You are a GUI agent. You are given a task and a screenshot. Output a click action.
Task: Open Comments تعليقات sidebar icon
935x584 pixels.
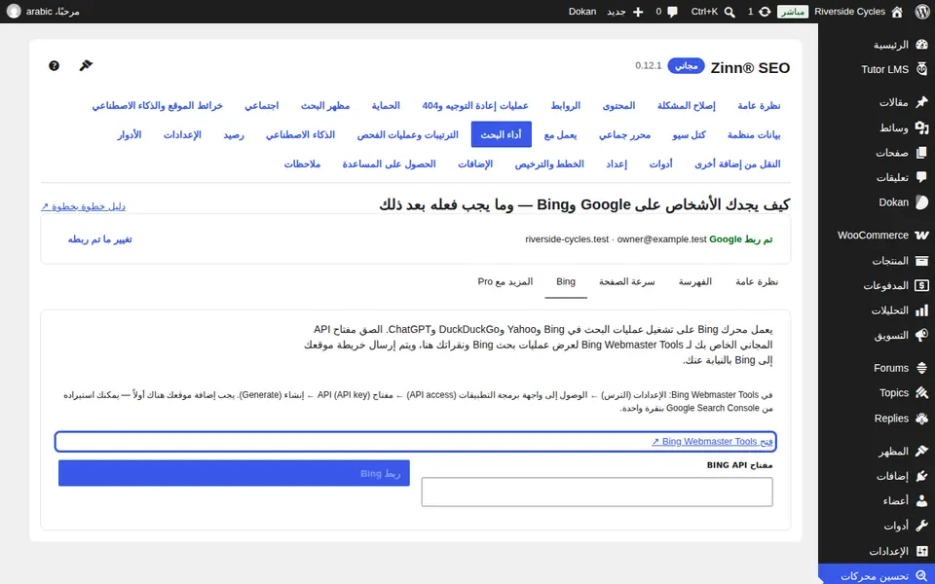(922, 177)
